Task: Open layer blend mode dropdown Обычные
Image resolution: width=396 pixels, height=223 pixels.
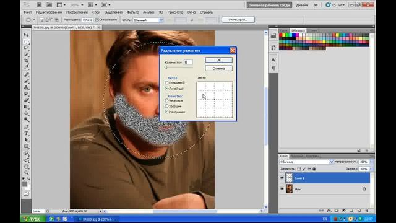Action: click(x=306, y=162)
